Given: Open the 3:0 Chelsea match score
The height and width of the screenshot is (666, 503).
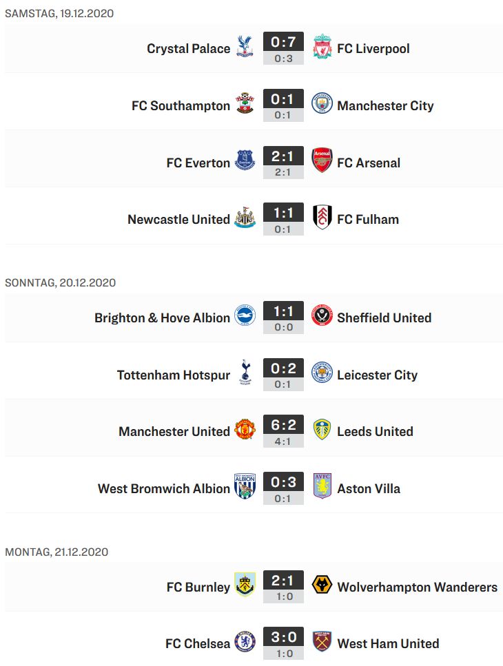Looking at the screenshot, I should click(x=283, y=643).
